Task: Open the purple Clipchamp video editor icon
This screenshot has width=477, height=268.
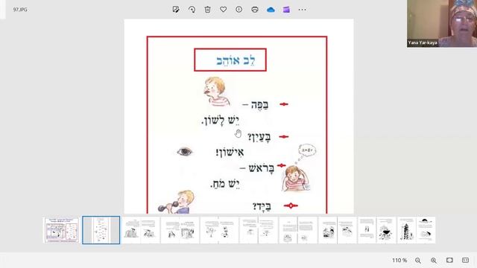Action: 286,10
